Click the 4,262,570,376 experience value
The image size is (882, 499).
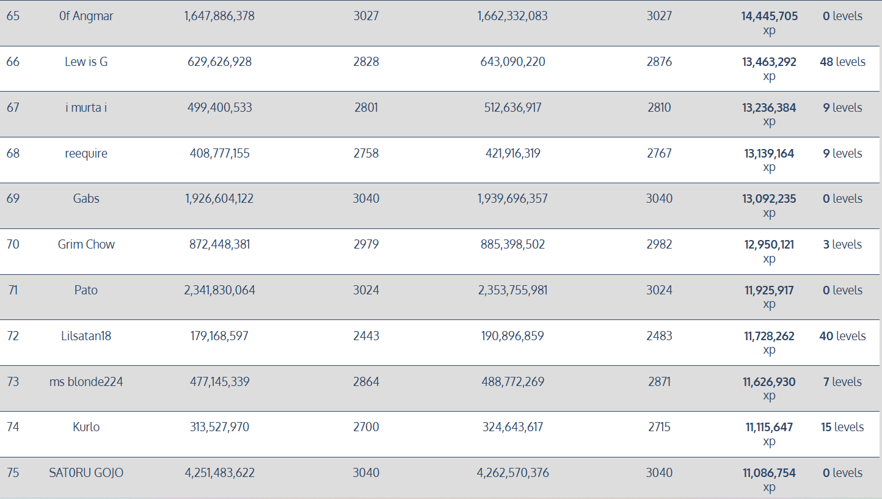(x=512, y=473)
